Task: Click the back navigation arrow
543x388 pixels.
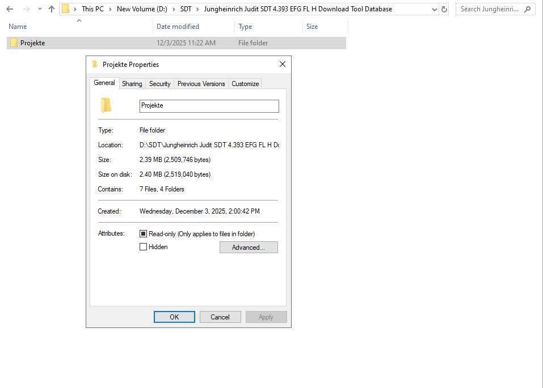Action: point(9,8)
